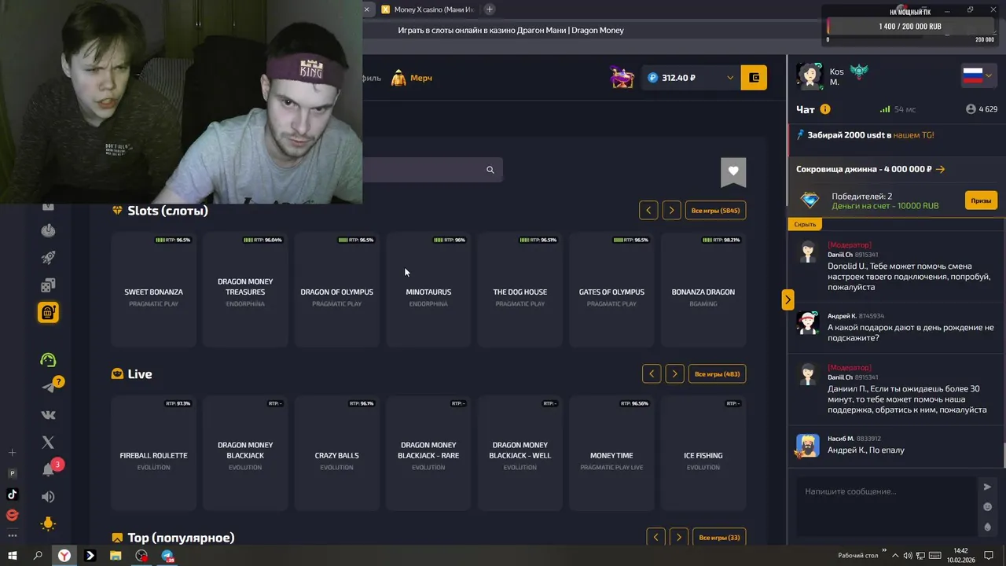
Task: Open the joystick games icon in sidebar
Action: (48, 230)
